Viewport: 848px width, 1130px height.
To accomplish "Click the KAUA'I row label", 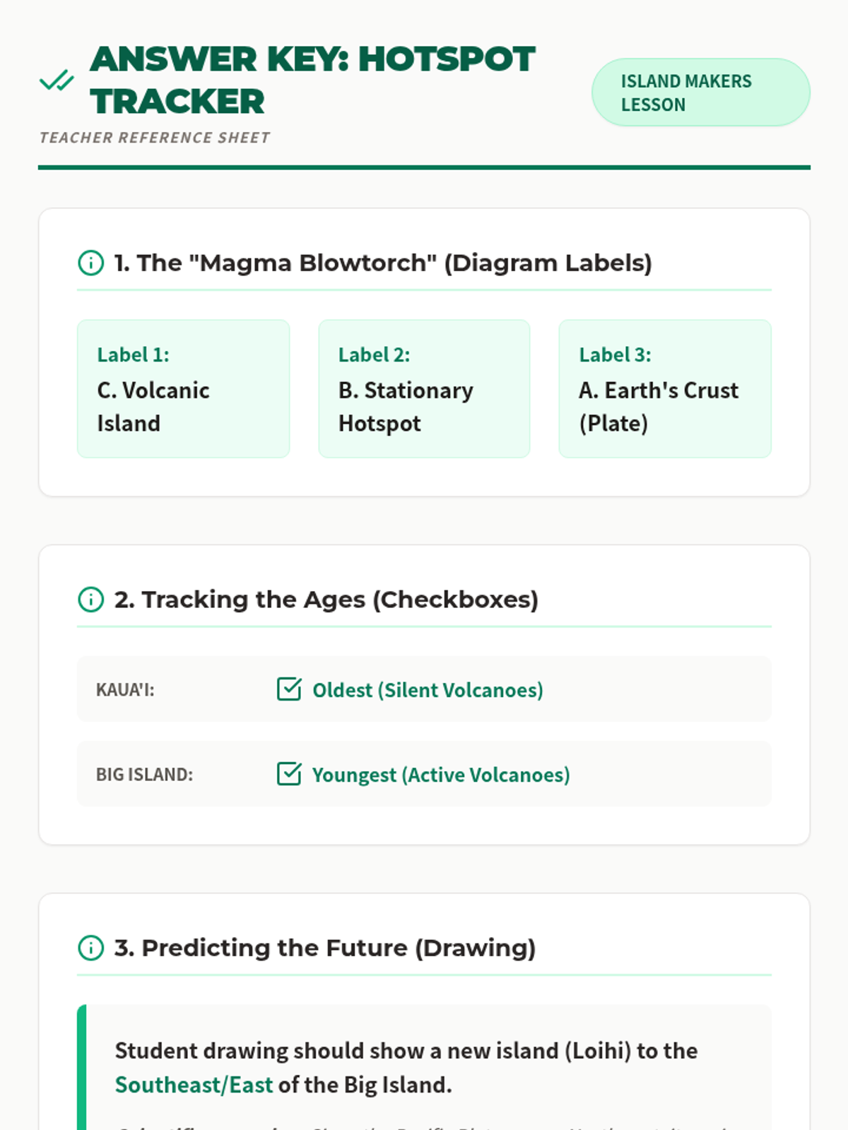I will [125, 690].
